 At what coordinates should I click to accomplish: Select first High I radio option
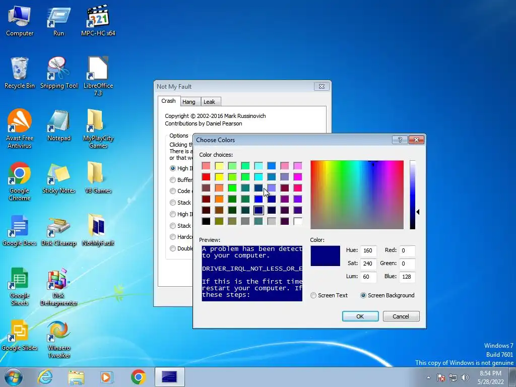[181, 168]
